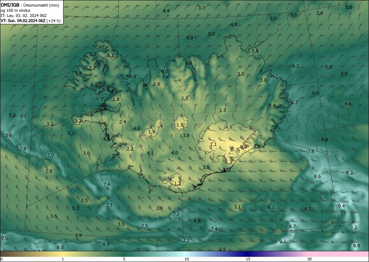This screenshot has width=369, height=262.
Task: Click the color scale label '30'
Action: point(310,259)
